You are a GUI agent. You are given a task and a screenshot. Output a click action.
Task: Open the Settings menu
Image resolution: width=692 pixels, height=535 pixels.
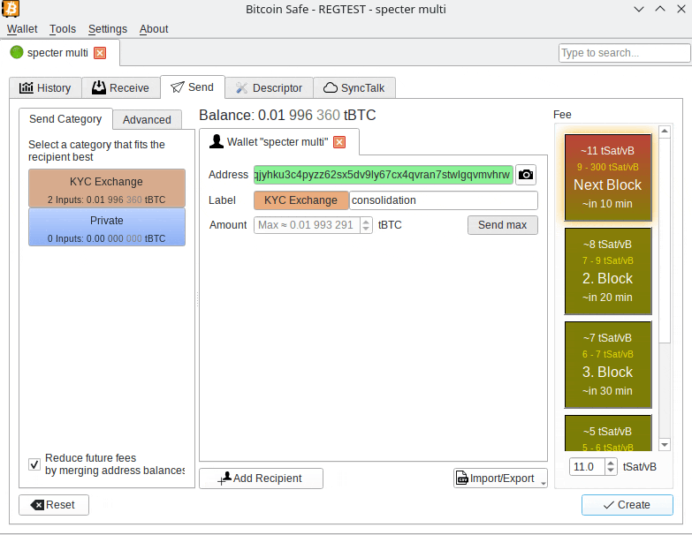click(x=108, y=29)
